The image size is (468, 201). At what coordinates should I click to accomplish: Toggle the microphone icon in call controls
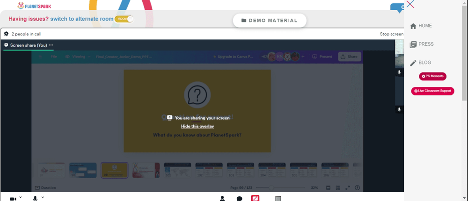tap(35, 198)
